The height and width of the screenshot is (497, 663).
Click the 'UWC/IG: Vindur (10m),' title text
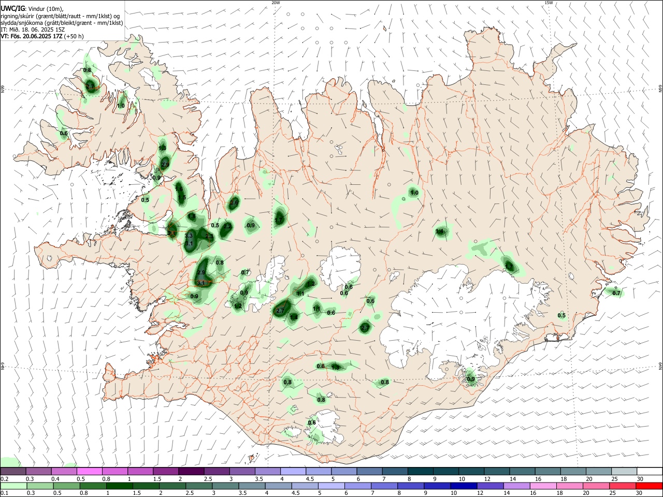pyautogui.click(x=32, y=8)
